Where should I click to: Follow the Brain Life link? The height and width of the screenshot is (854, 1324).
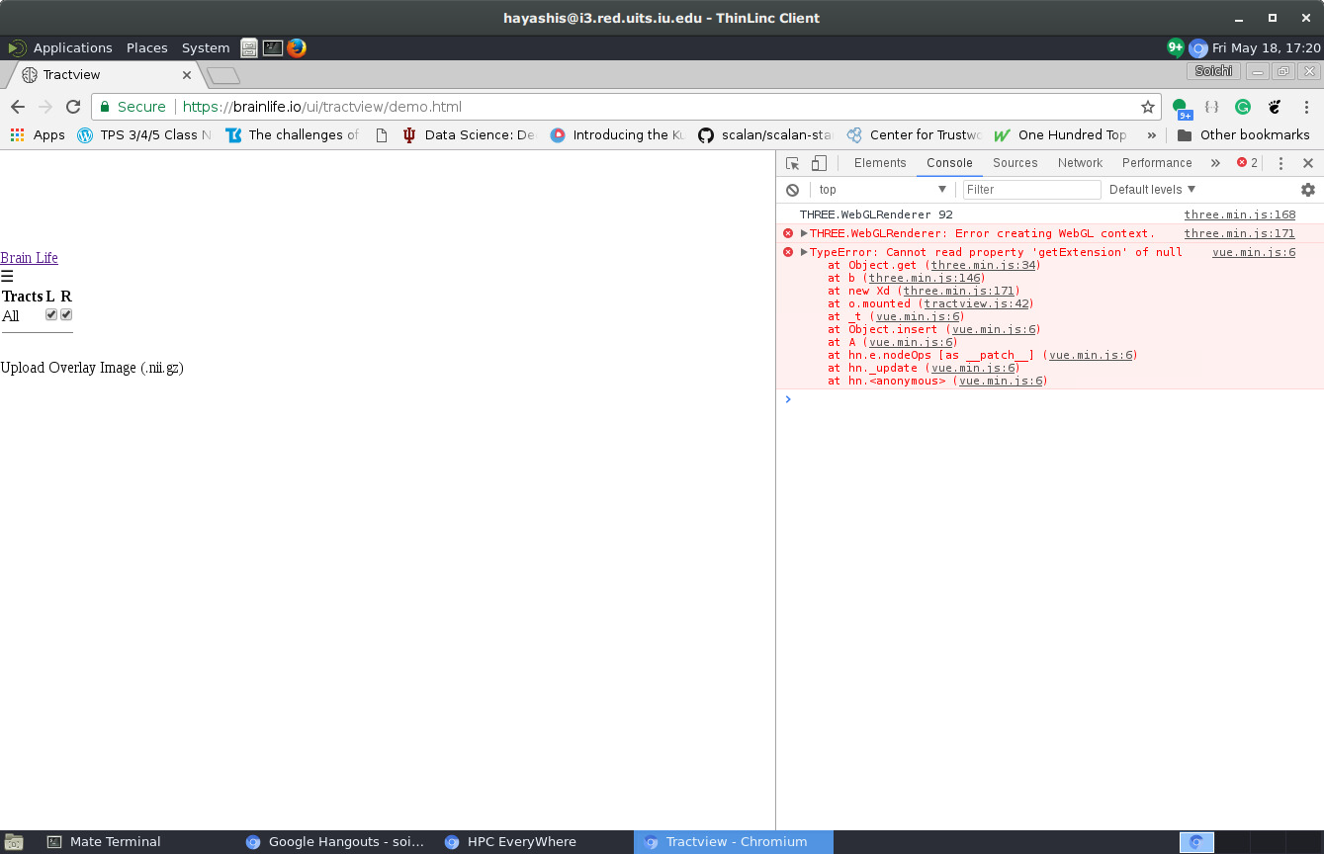[30, 258]
